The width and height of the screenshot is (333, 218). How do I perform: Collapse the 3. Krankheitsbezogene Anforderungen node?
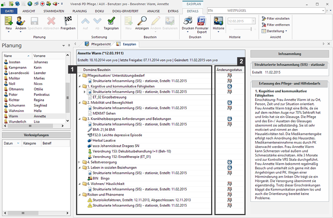(x=80, y=119)
